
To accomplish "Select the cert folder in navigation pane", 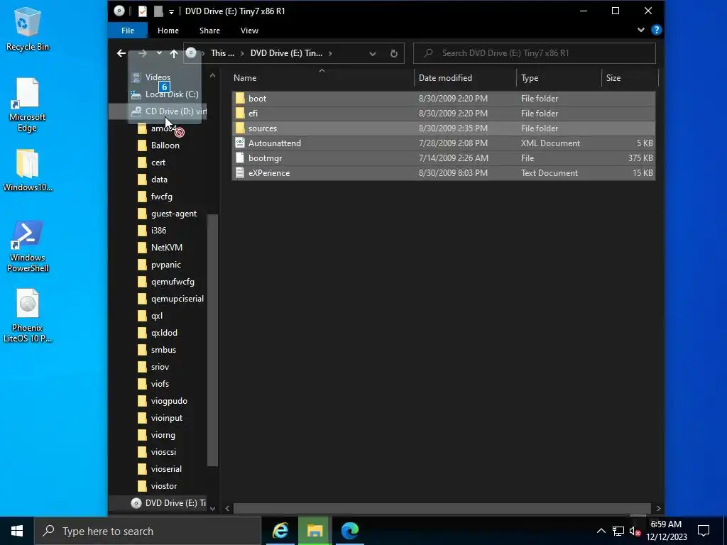I will point(158,163).
